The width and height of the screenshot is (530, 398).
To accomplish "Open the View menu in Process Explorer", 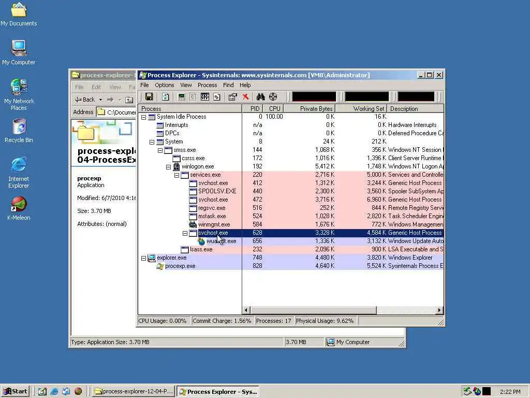I will point(186,85).
